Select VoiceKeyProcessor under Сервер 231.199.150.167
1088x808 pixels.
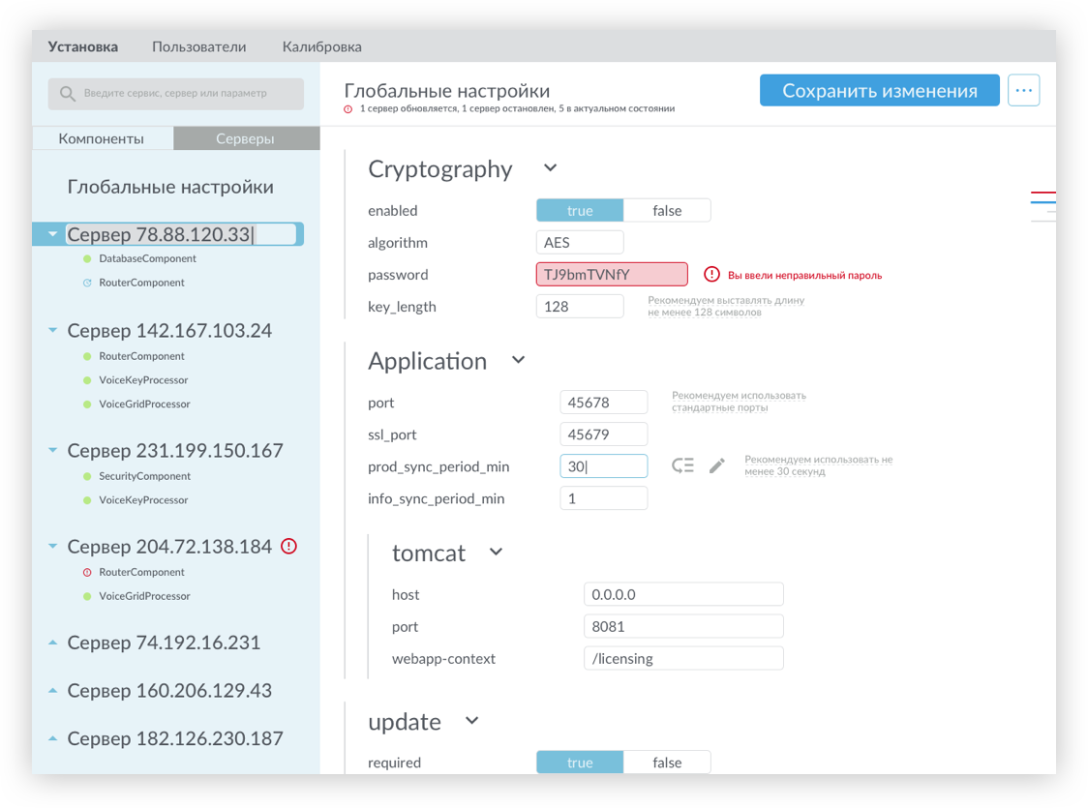coord(143,500)
